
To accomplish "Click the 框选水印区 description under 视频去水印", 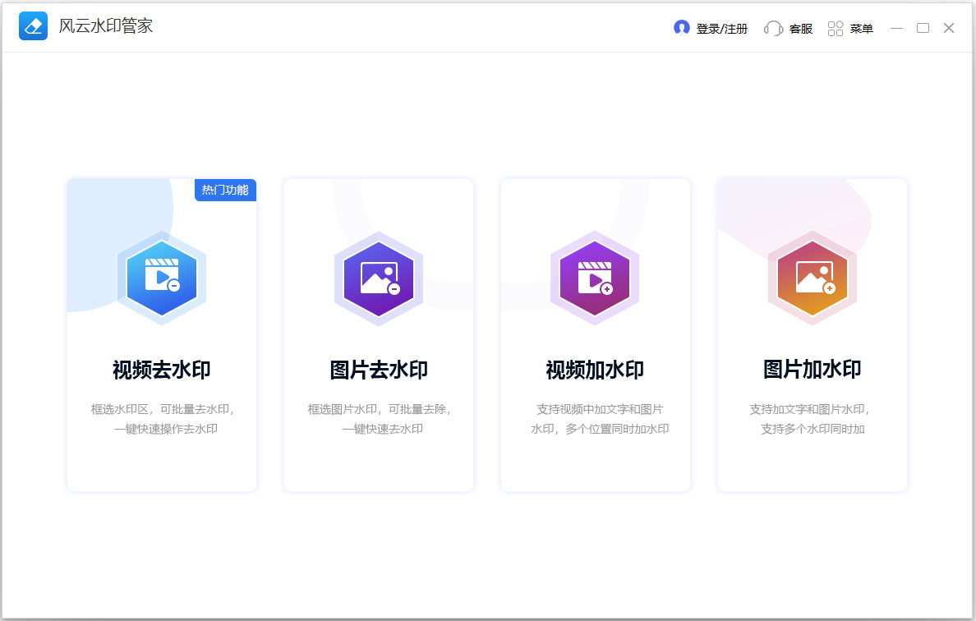I will pos(162,409).
